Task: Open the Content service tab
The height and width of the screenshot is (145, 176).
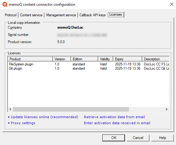Action: [x=31, y=15]
